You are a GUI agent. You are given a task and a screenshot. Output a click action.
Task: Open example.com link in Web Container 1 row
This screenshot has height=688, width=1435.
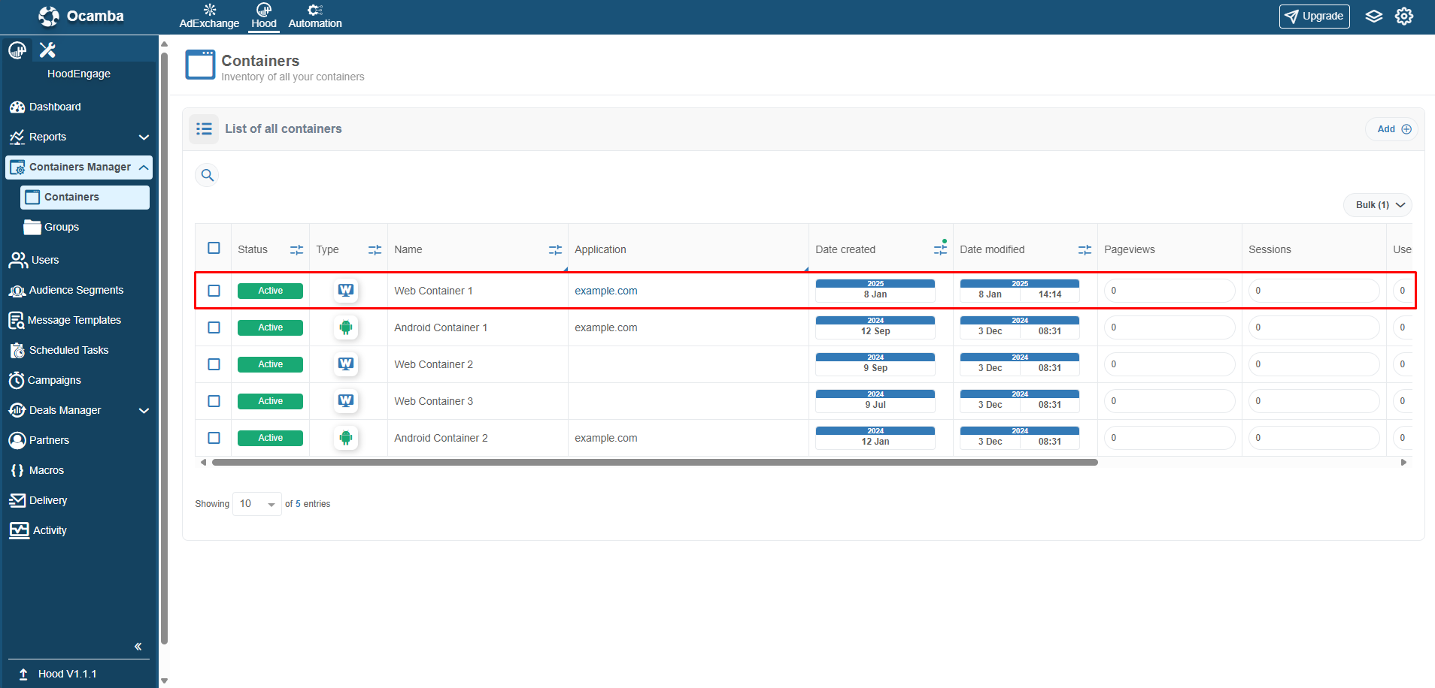pos(606,291)
